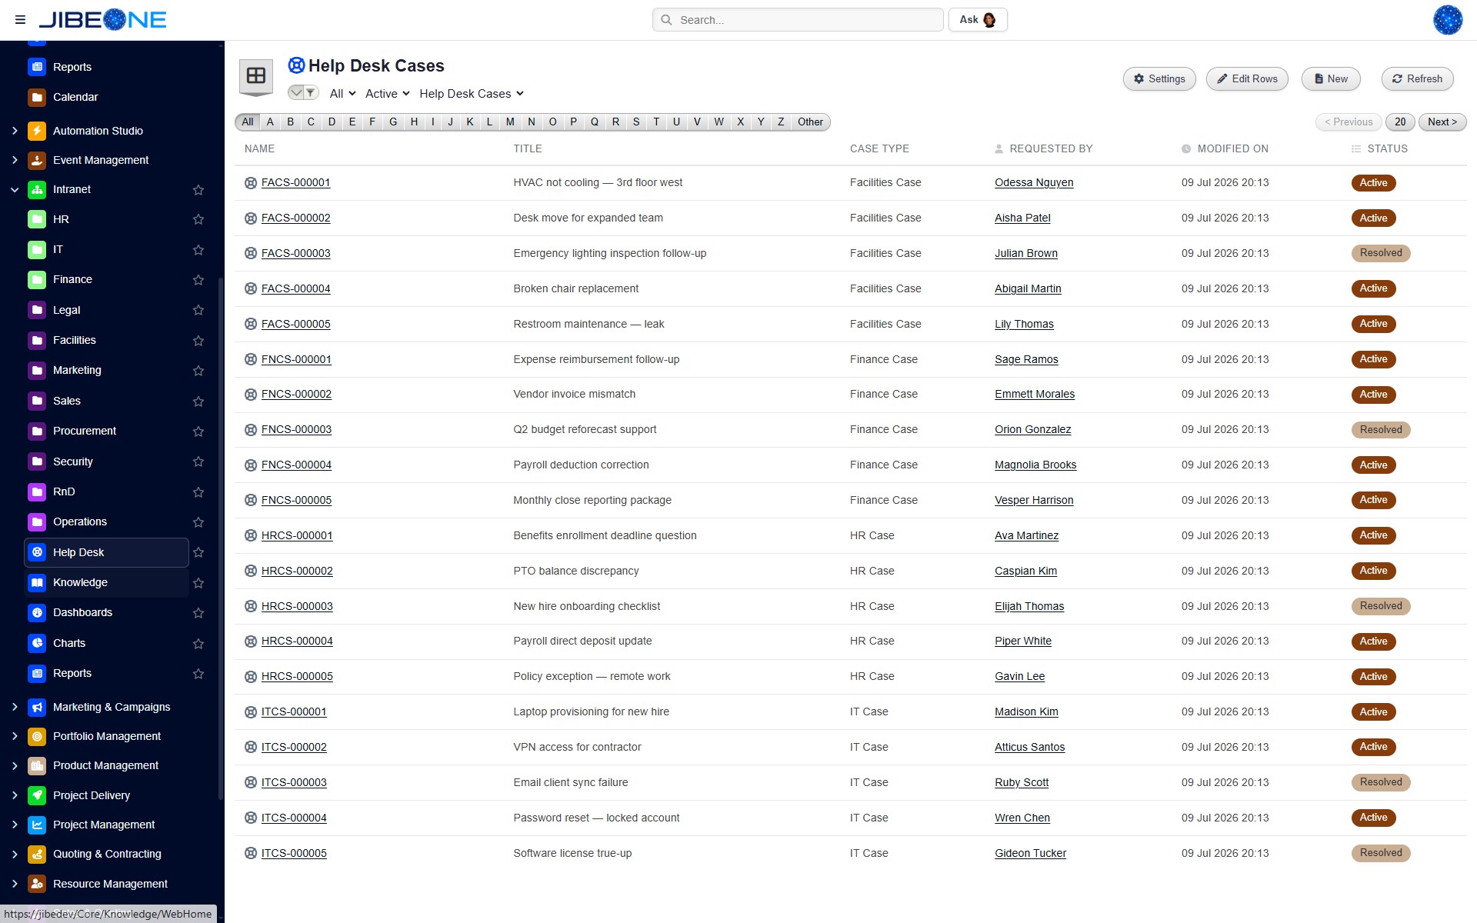Viewport: 1477px width, 923px height.
Task: Click the Product Management icon
Action: [37, 765]
